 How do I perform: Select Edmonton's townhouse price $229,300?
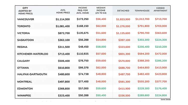click(143, 88)
